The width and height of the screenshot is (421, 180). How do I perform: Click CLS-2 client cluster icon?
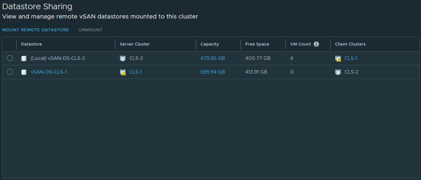[x=338, y=72]
